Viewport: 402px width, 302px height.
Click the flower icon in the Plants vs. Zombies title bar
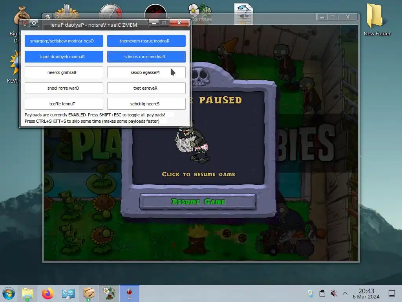pyautogui.click(x=48, y=17)
